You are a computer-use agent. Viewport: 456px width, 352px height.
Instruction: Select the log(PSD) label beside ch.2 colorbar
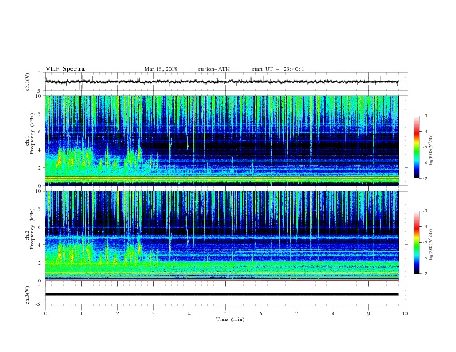coord(431,244)
